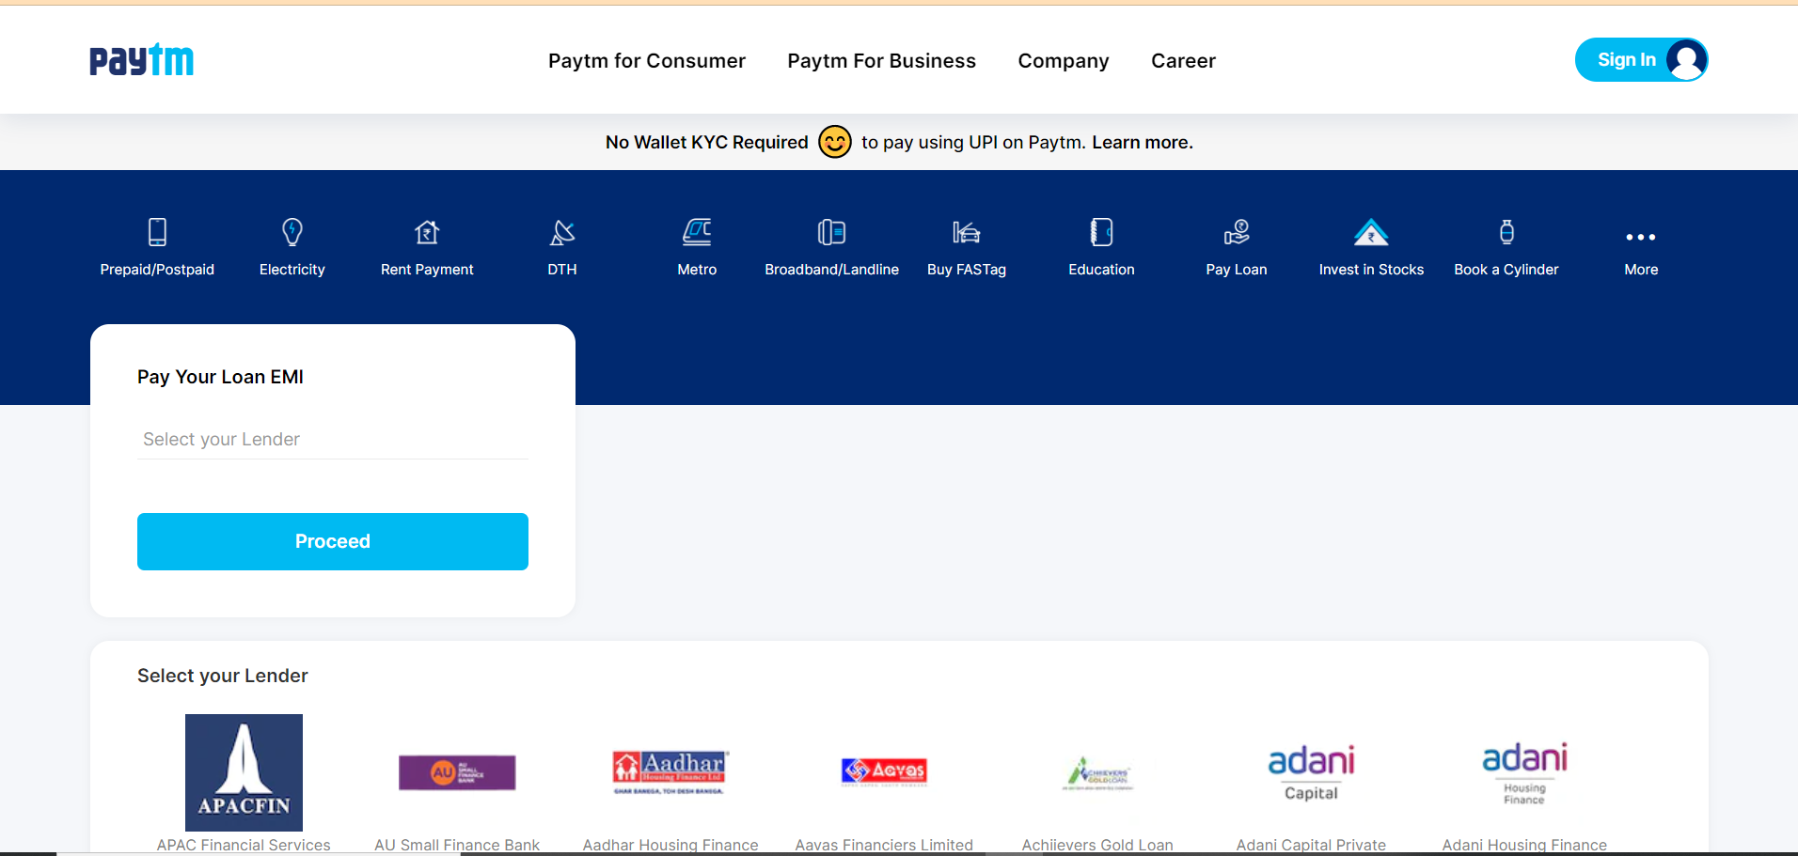
Task: Click the user avatar icon in Sign In
Action: click(1686, 60)
